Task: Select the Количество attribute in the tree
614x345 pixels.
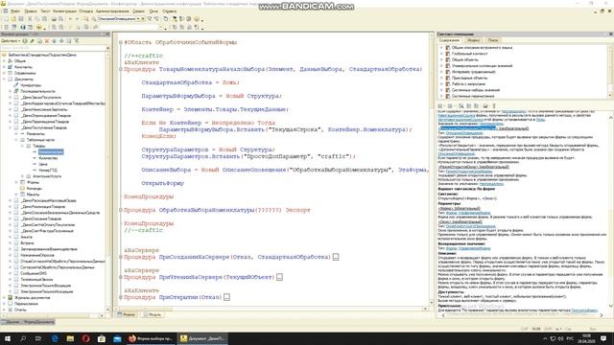Action: (48, 158)
